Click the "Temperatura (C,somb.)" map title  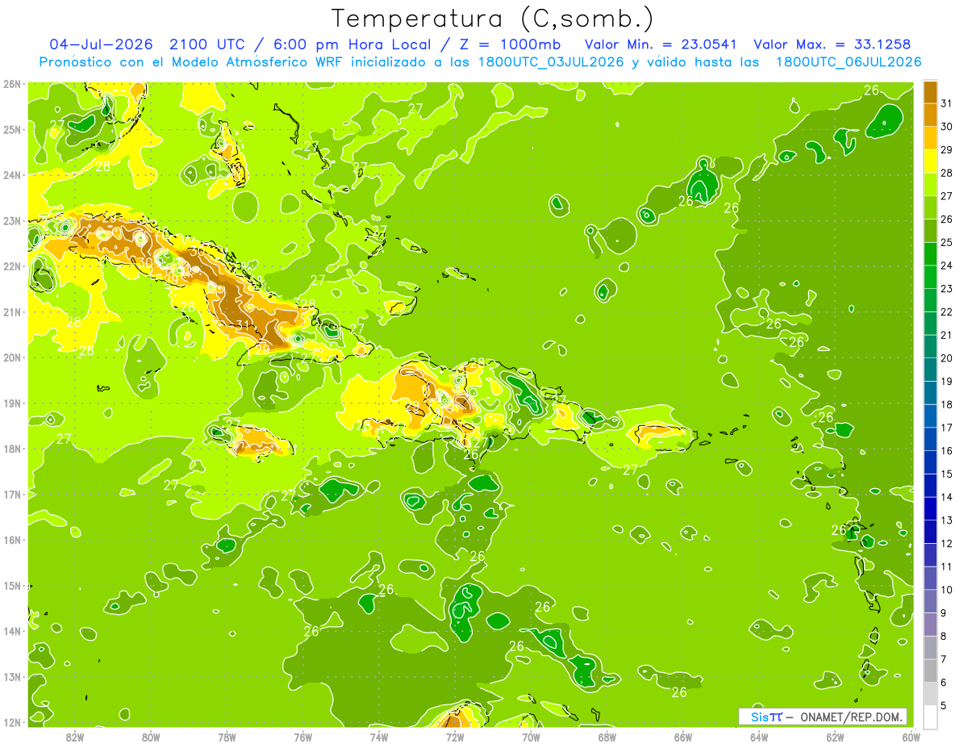pyautogui.click(x=493, y=19)
